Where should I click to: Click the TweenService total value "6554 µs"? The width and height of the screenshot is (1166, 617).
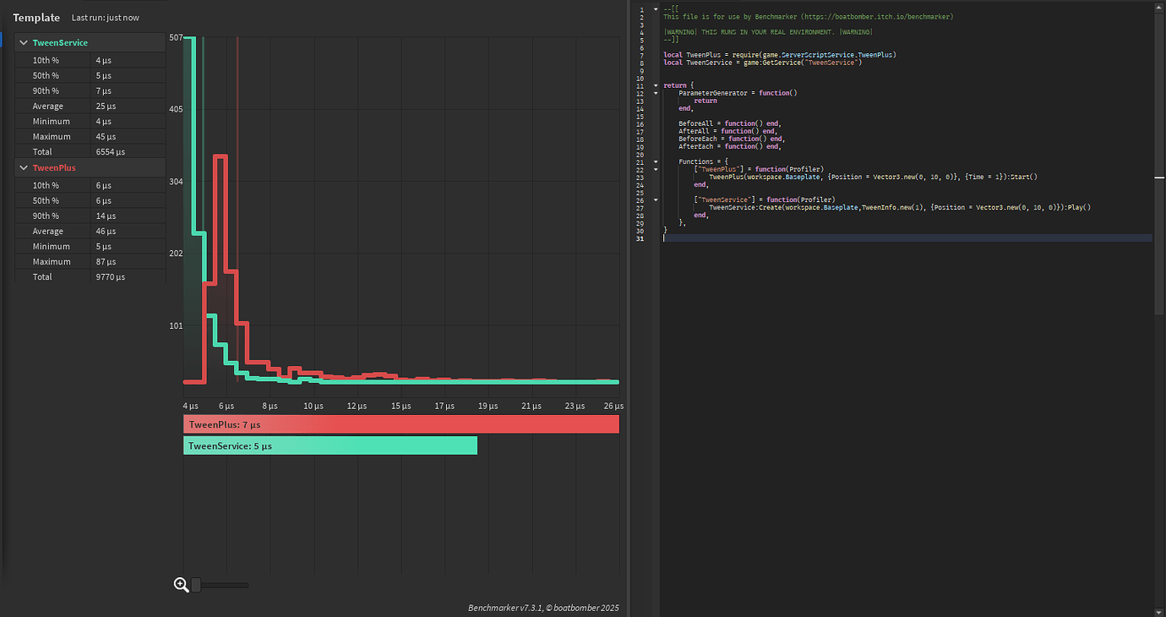[x=111, y=152]
